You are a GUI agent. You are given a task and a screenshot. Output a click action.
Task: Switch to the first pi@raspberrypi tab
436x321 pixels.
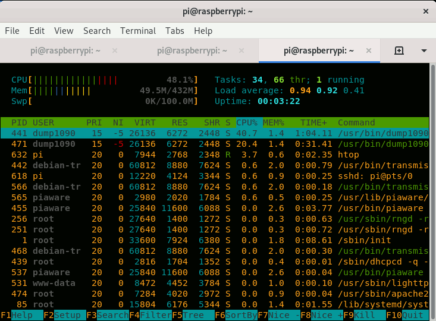pyautogui.click(x=65, y=51)
